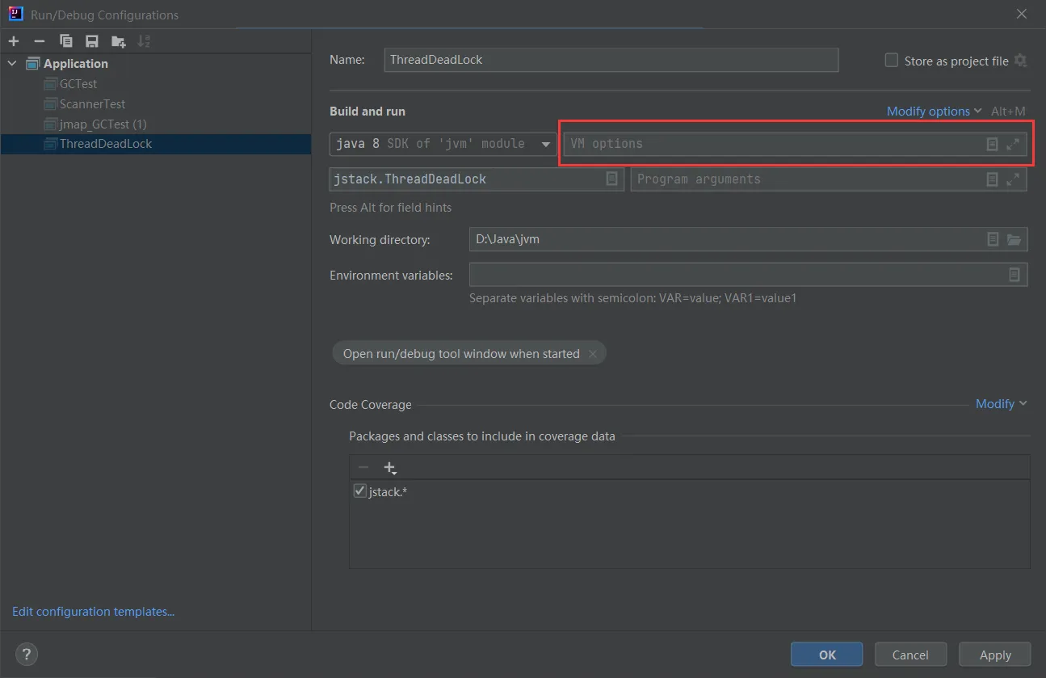Image resolution: width=1046 pixels, height=678 pixels.
Task: Close the Run/Debug Configurations dialog
Action: coord(1022,15)
